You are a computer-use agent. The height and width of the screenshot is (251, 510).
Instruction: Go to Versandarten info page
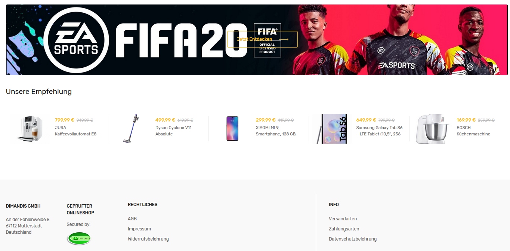click(343, 219)
